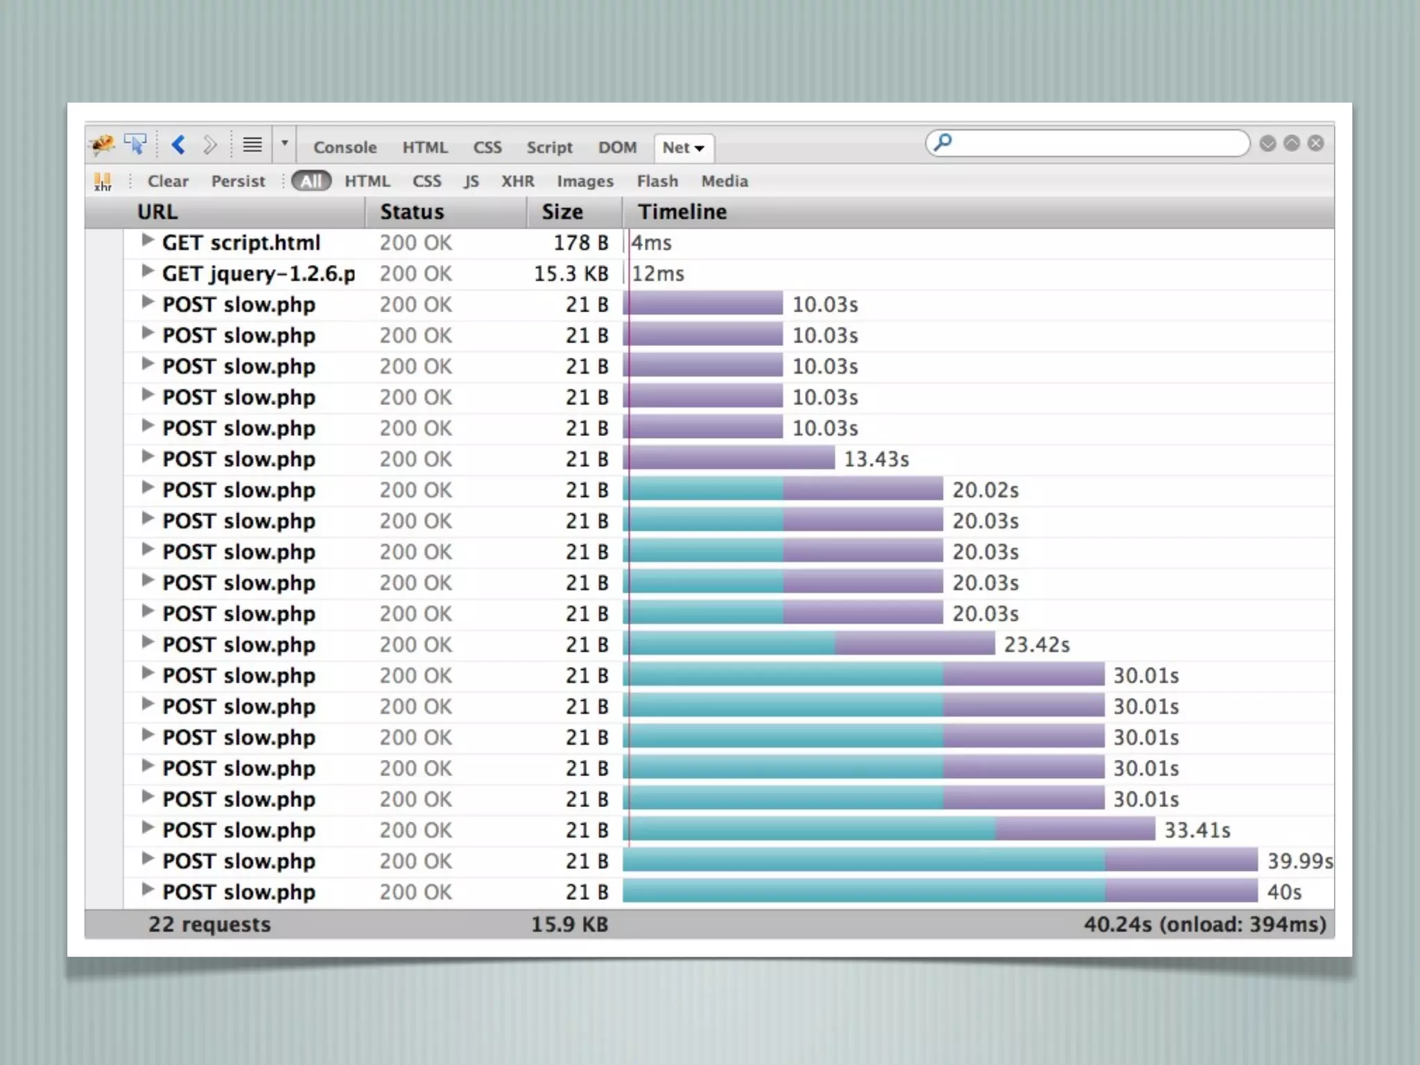
Task: Toggle the Images request filter
Action: 585,182
